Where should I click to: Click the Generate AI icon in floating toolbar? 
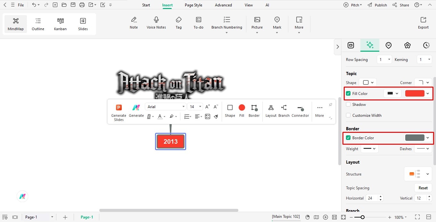coord(136,111)
